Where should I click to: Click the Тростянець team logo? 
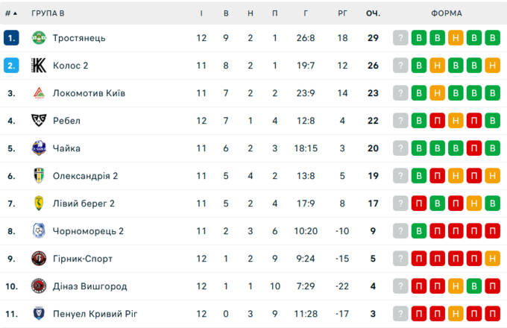[x=39, y=38]
